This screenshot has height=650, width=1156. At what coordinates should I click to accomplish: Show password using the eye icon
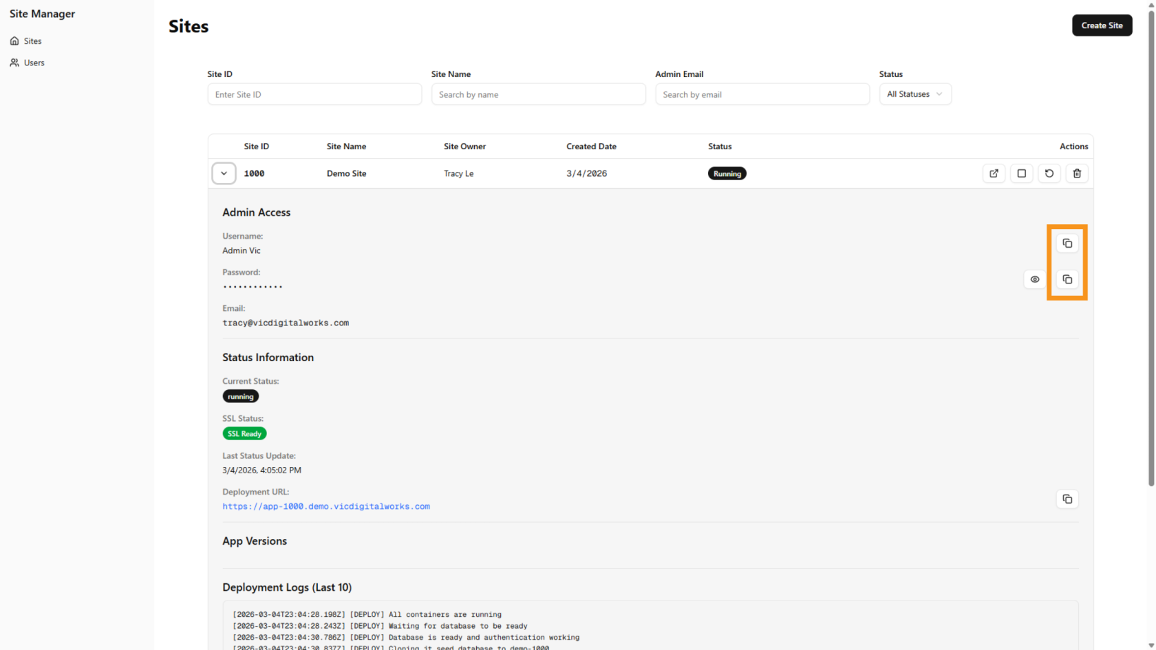pos(1034,279)
